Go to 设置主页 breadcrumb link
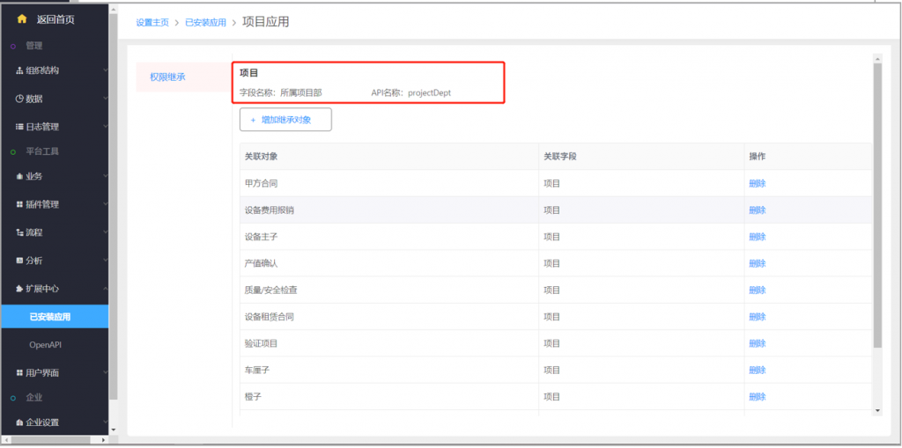 click(152, 22)
